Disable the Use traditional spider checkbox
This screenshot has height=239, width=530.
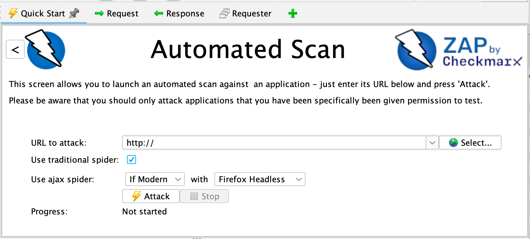click(x=132, y=160)
